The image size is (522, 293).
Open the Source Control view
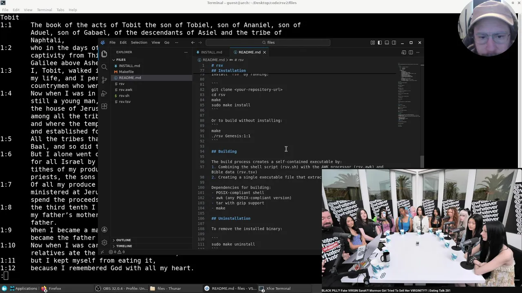[x=104, y=80]
